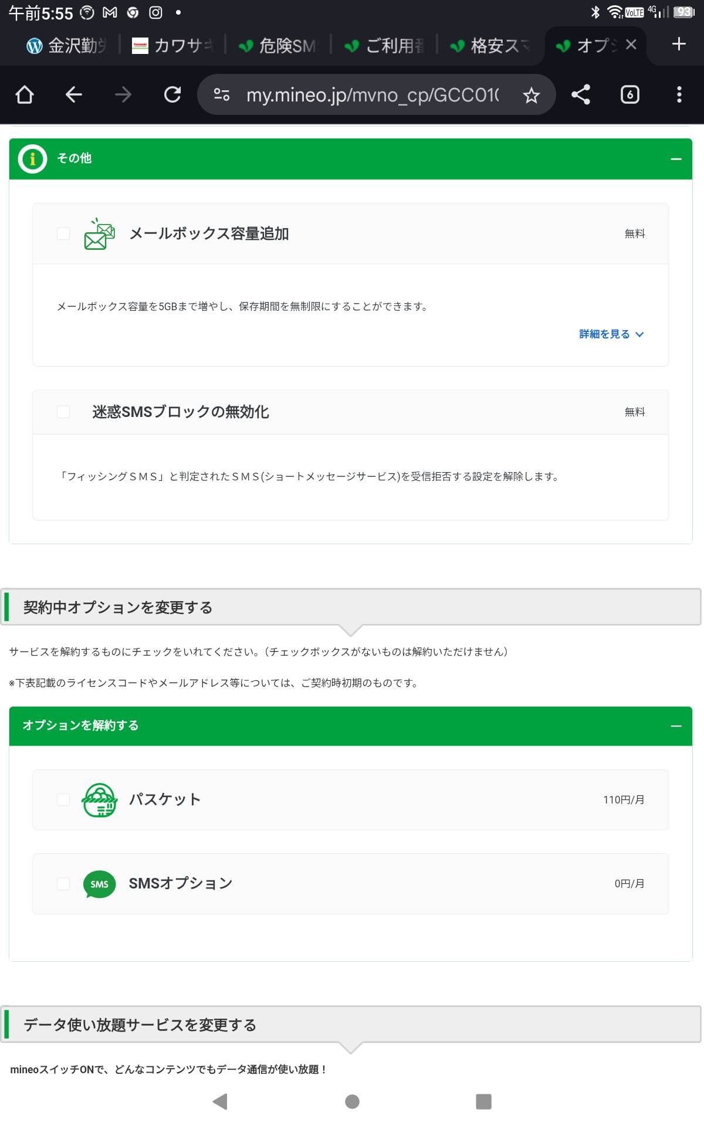Tap the browser home icon
This screenshot has width=704, height=1126.
point(25,94)
